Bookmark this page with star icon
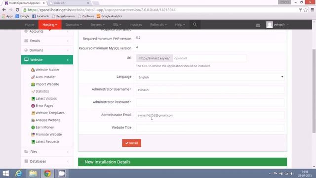Screen dimensions: 316x178 (306, 10)
